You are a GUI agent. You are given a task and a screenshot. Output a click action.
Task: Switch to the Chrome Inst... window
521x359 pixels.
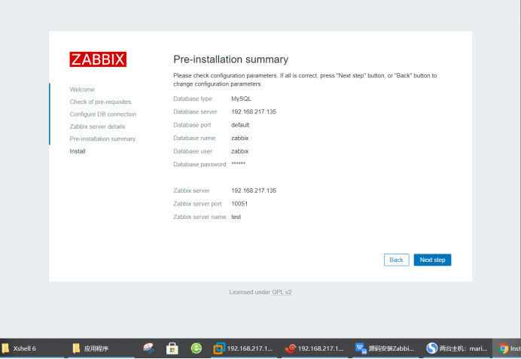(x=507, y=348)
